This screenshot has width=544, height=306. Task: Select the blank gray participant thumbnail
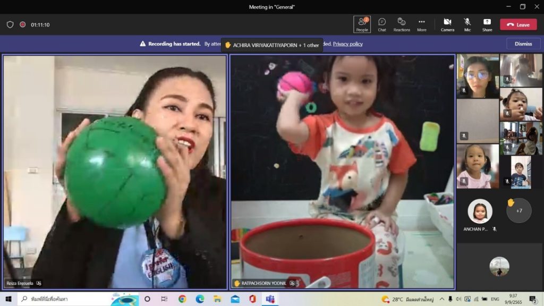(478, 121)
